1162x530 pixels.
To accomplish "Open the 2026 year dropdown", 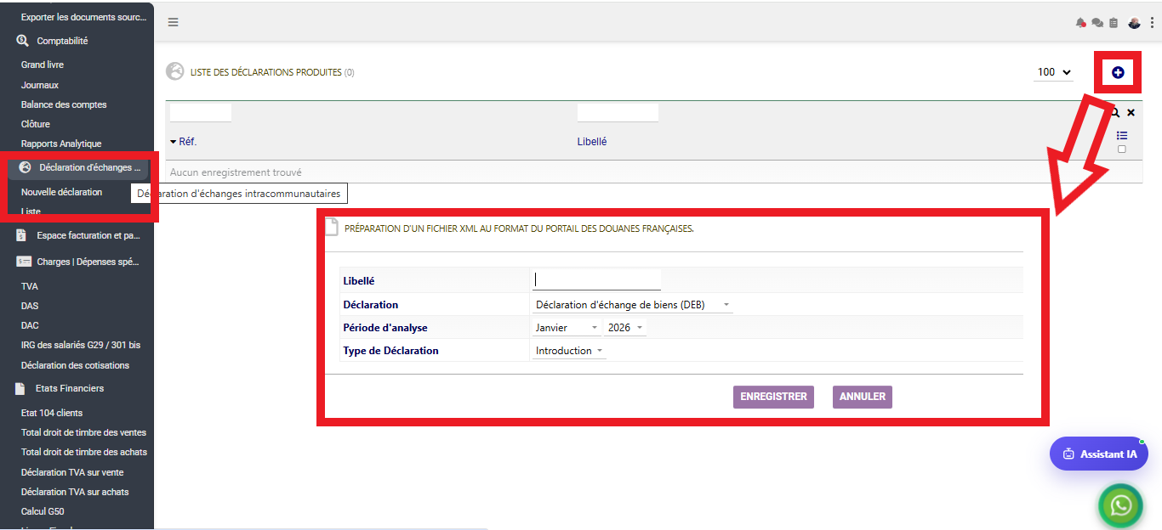I will 625,328.
